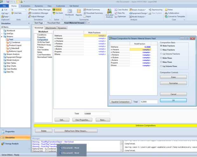Open Data Fits in the ribbon
The height and width of the screenshot is (157, 197).
tap(119, 13)
